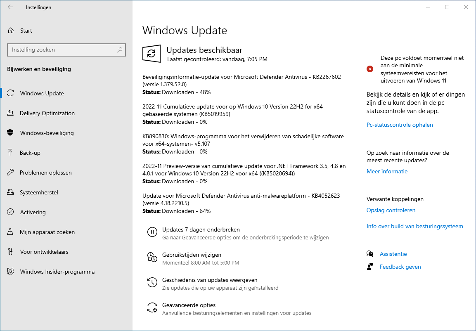Click the pause icon for Updates onderbreken
The width and height of the screenshot is (476, 331).
click(152, 232)
